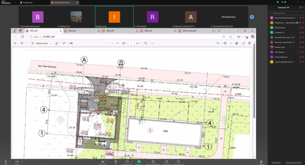Click the browser refresh button
305x165 pixels.
tap(22, 37)
